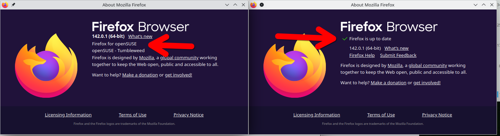Open Terms of Use in right window
The image size is (500, 136).
coord(381,115)
